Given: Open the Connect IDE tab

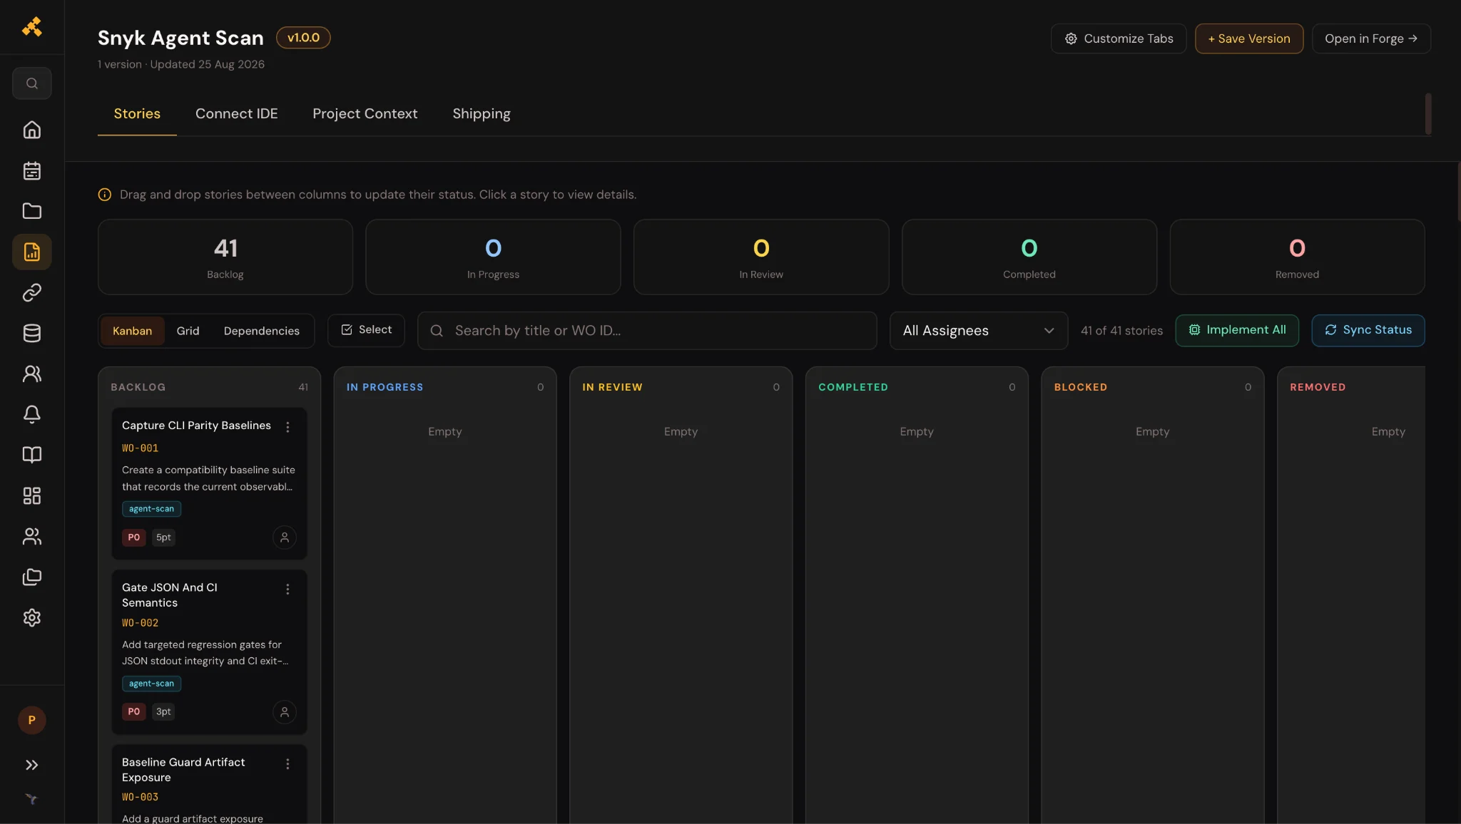Looking at the screenshot, I should click(237, 114).
